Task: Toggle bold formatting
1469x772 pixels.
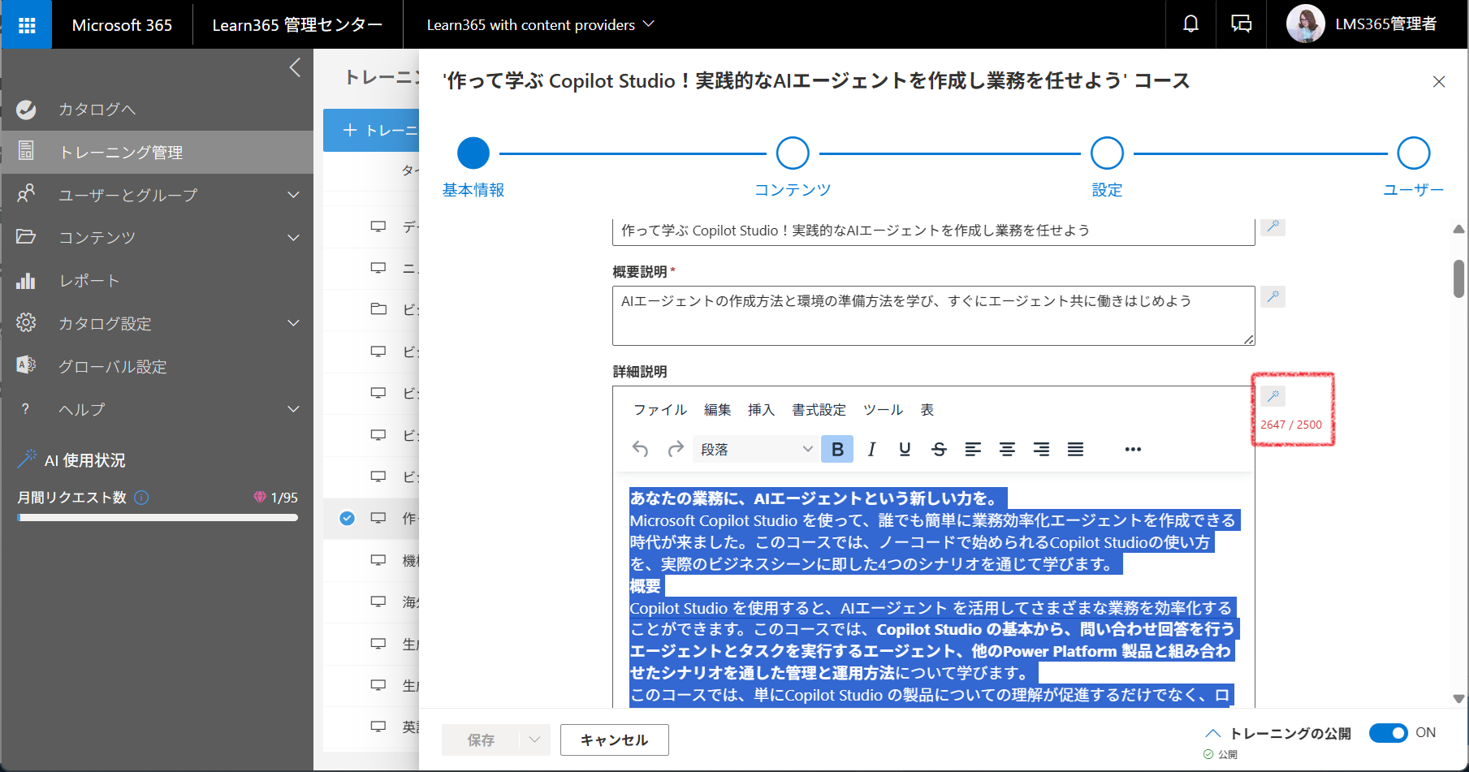Action: pos(837,449)
